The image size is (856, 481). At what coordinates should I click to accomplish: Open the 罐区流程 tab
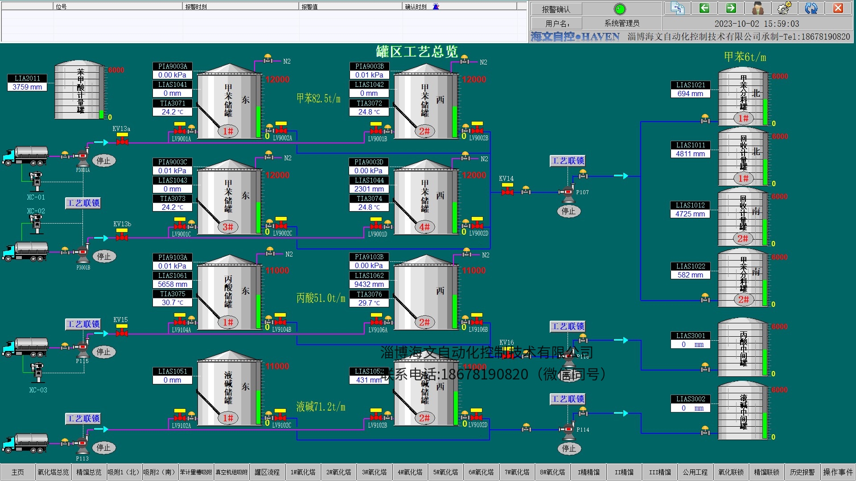tap(267, 472)
